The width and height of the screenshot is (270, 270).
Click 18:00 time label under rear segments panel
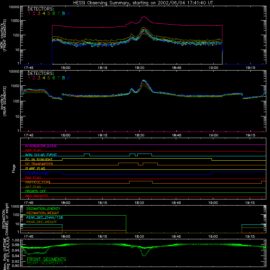(x=65, y=135)
